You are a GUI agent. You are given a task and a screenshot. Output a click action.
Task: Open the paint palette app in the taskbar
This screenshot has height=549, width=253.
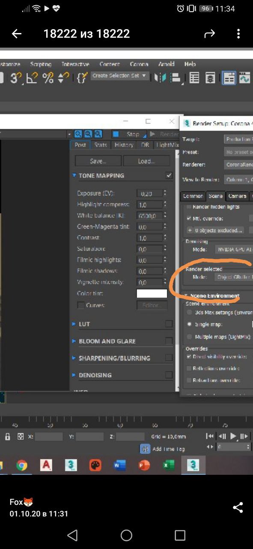pyautogui.click(x=95, y=465)
